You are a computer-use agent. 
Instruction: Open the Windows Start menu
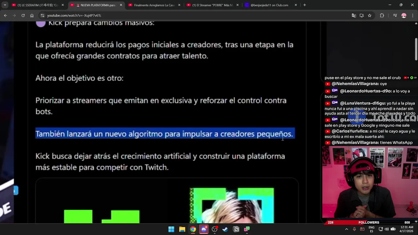tap(171, 229)
